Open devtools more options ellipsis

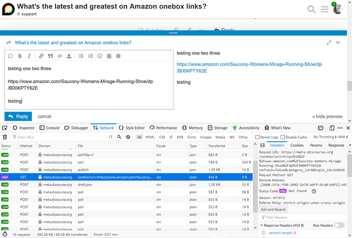click(340, 128)
